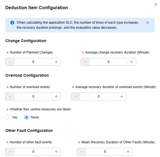
Task: Increase Number of overload events
Action: pyautogui.click(x=56, y=96)
